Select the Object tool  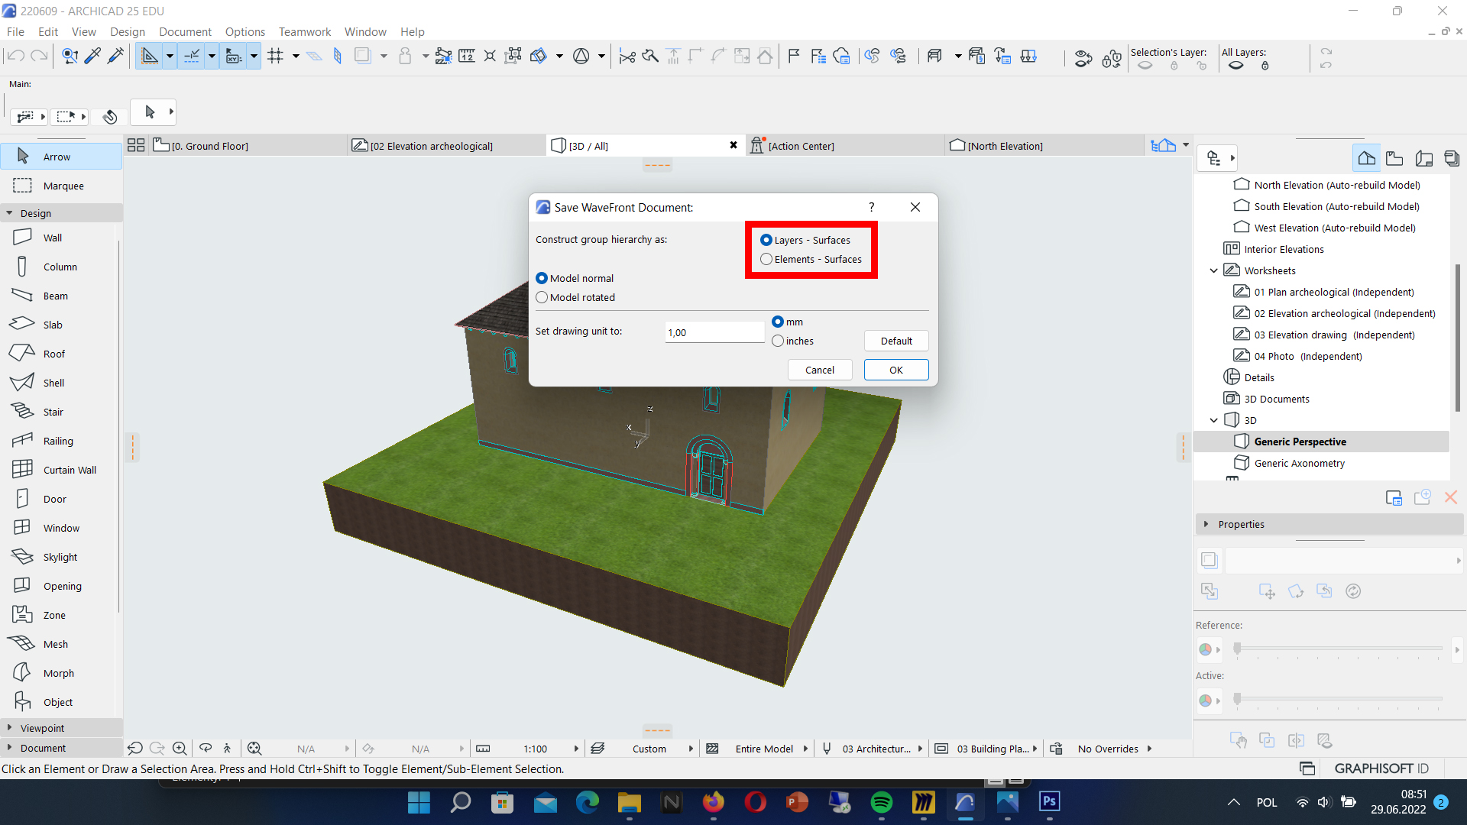click(60, 702)
